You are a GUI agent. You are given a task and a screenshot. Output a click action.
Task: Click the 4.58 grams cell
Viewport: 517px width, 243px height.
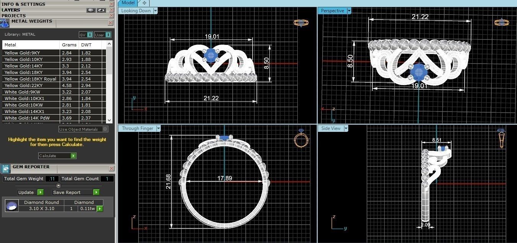coord(70,85)
